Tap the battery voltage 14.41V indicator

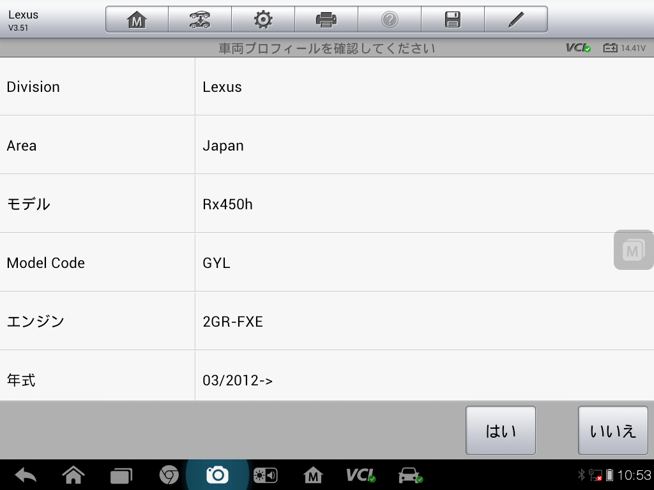point(625,48)
